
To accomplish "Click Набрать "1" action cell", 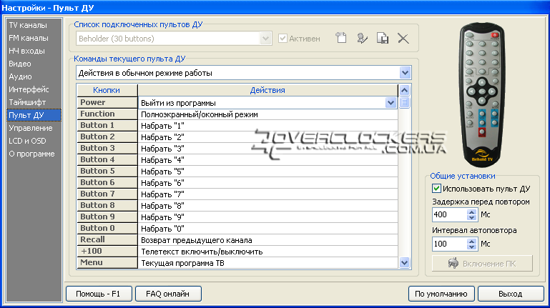I will click(x=268, y=126).
